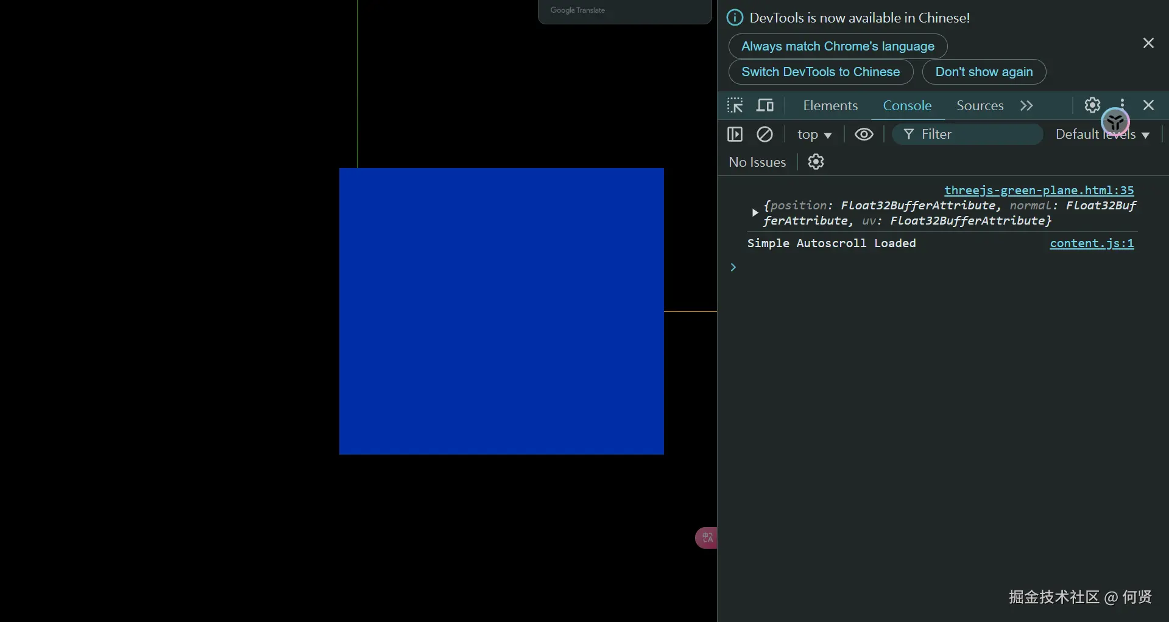Toggle device emulation mode
Viewport: 1169px width, 622px height.
click(765, 105)
